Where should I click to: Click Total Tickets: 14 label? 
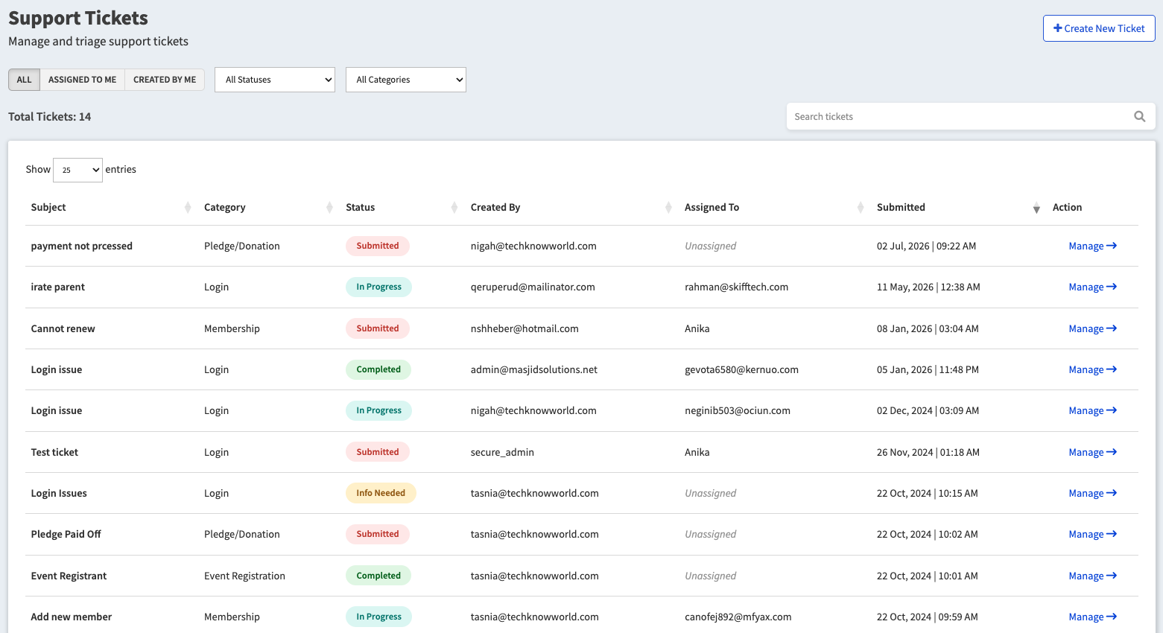tap(50, 116)
